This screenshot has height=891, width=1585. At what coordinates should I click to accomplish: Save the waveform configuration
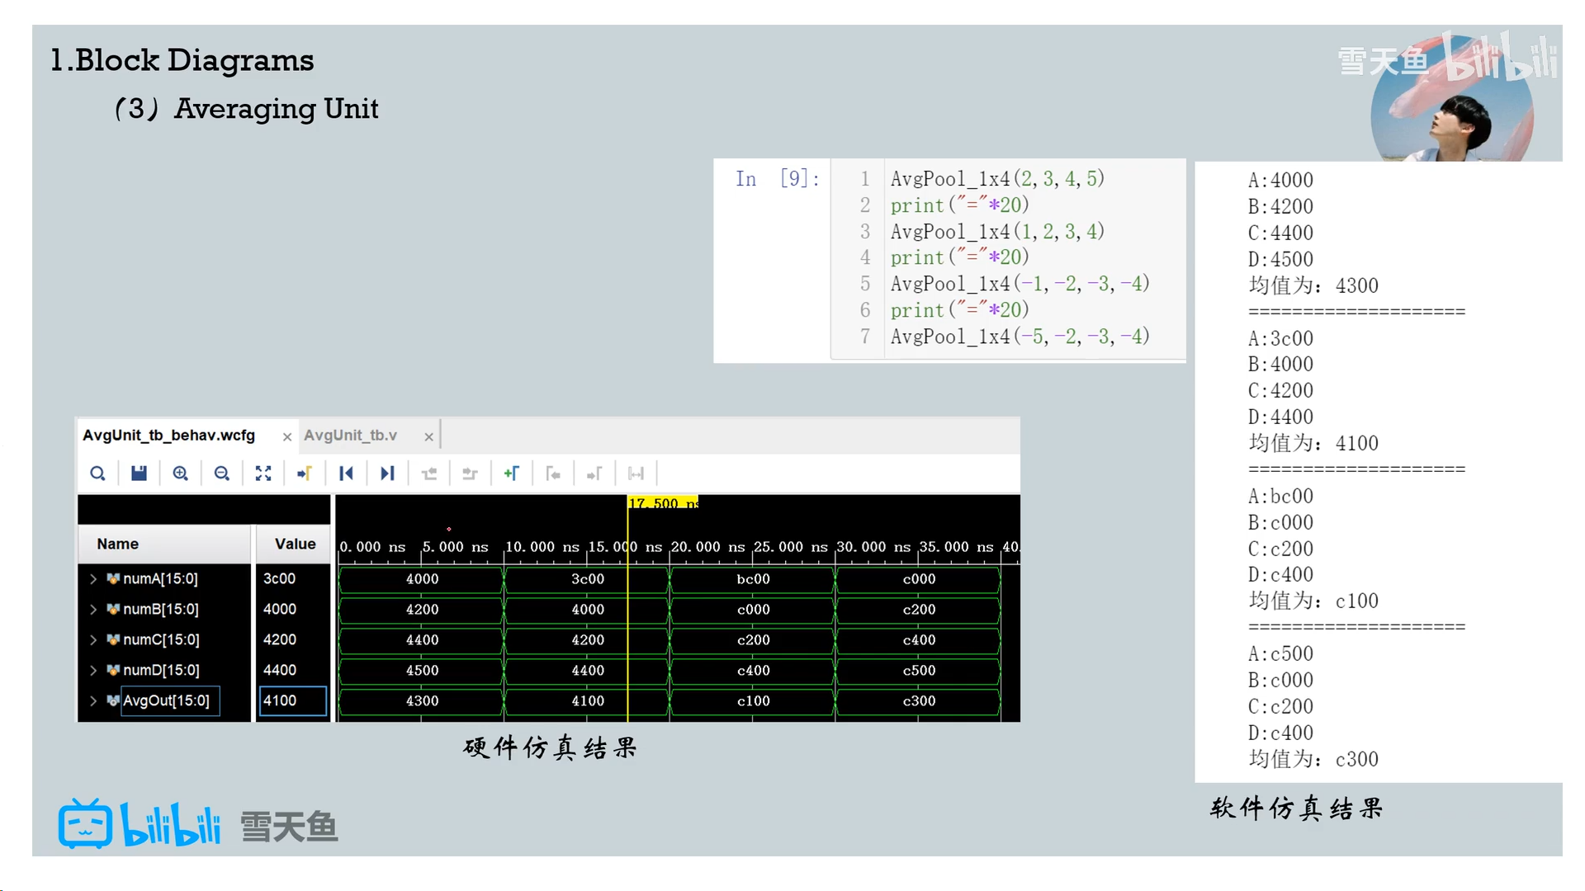139,474
